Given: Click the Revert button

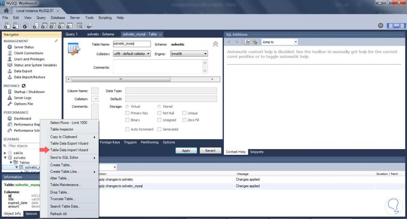Looking at the screenshot, I should 210,151.
